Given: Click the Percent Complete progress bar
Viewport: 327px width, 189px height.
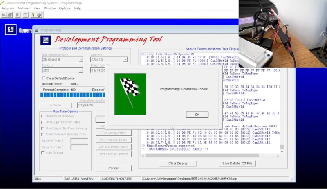Looking at the screenshot, I should (73, 95).
